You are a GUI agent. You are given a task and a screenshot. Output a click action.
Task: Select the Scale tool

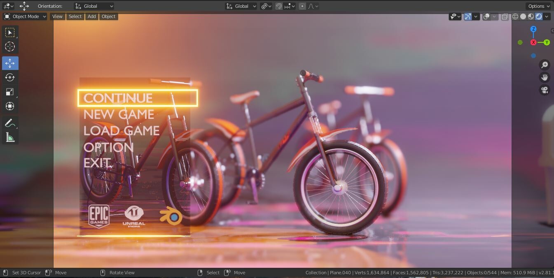pos(10,92)
